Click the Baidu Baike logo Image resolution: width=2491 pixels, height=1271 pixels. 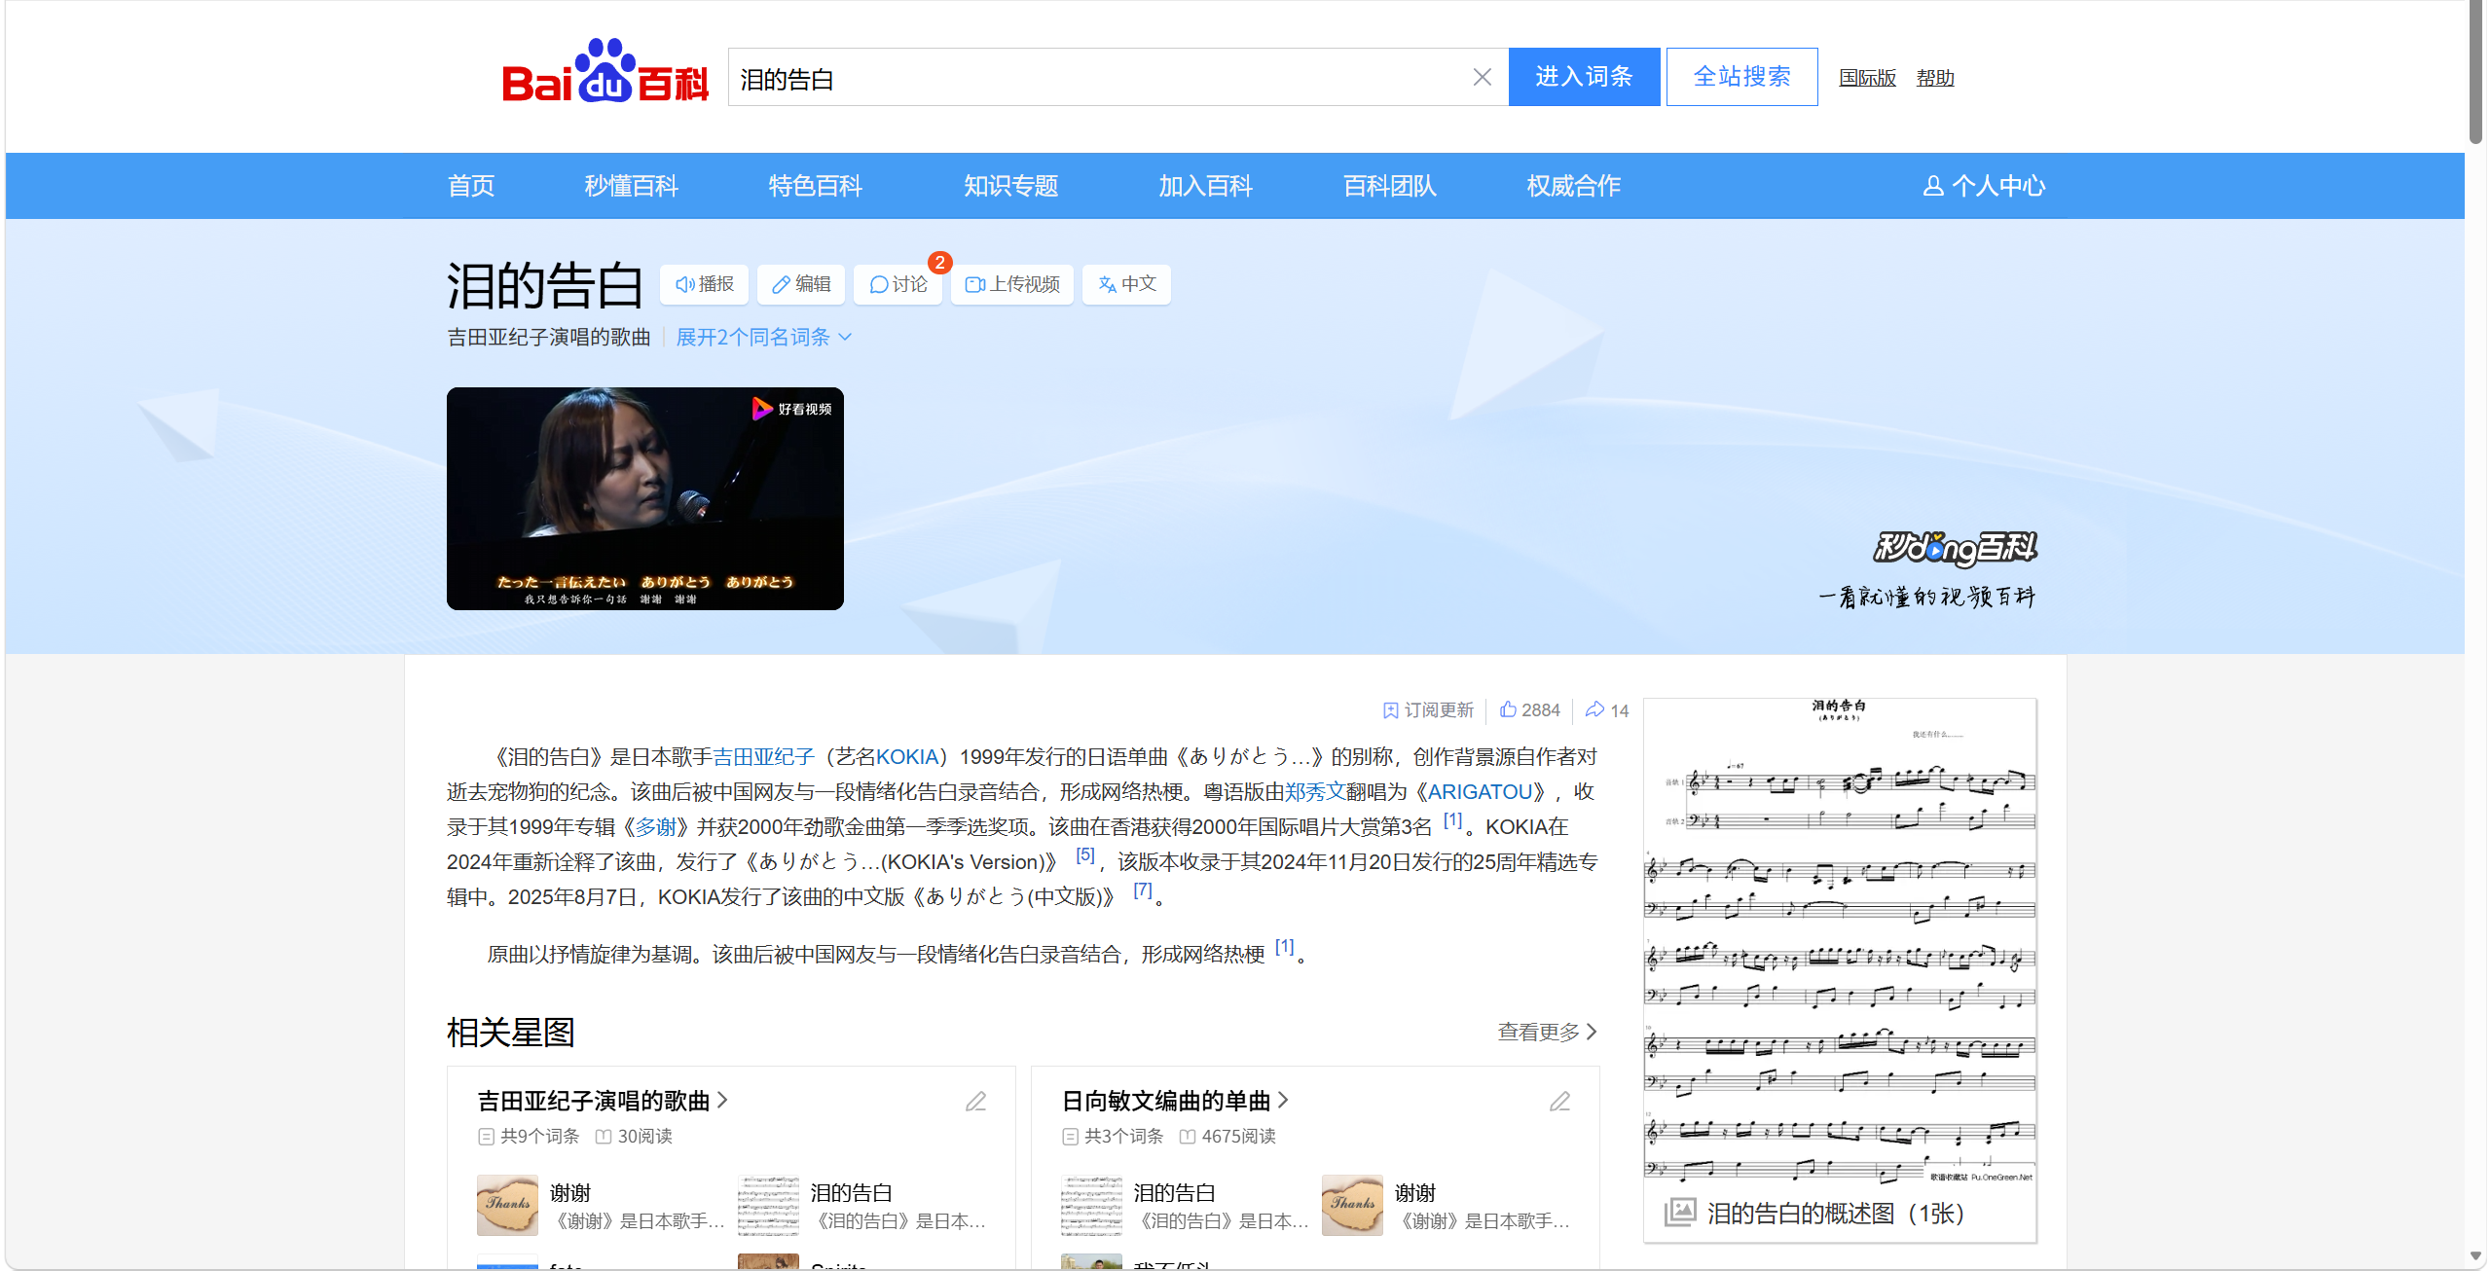coord(604,72)
